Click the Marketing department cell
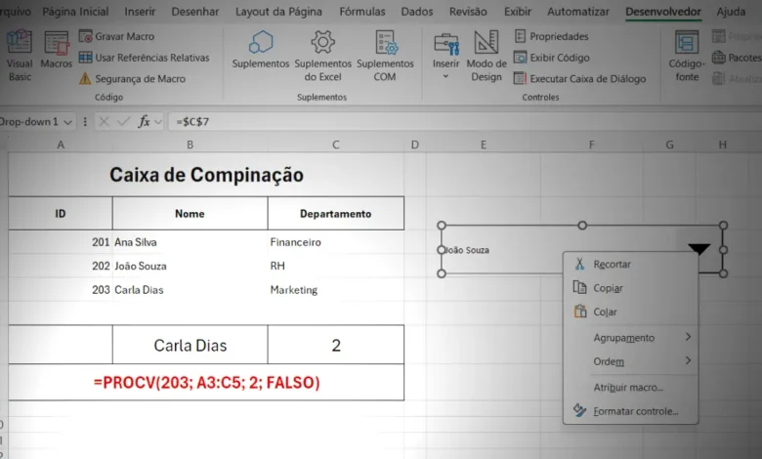The height and width of the screenshot is (459, 762). [x=336, y=289]
